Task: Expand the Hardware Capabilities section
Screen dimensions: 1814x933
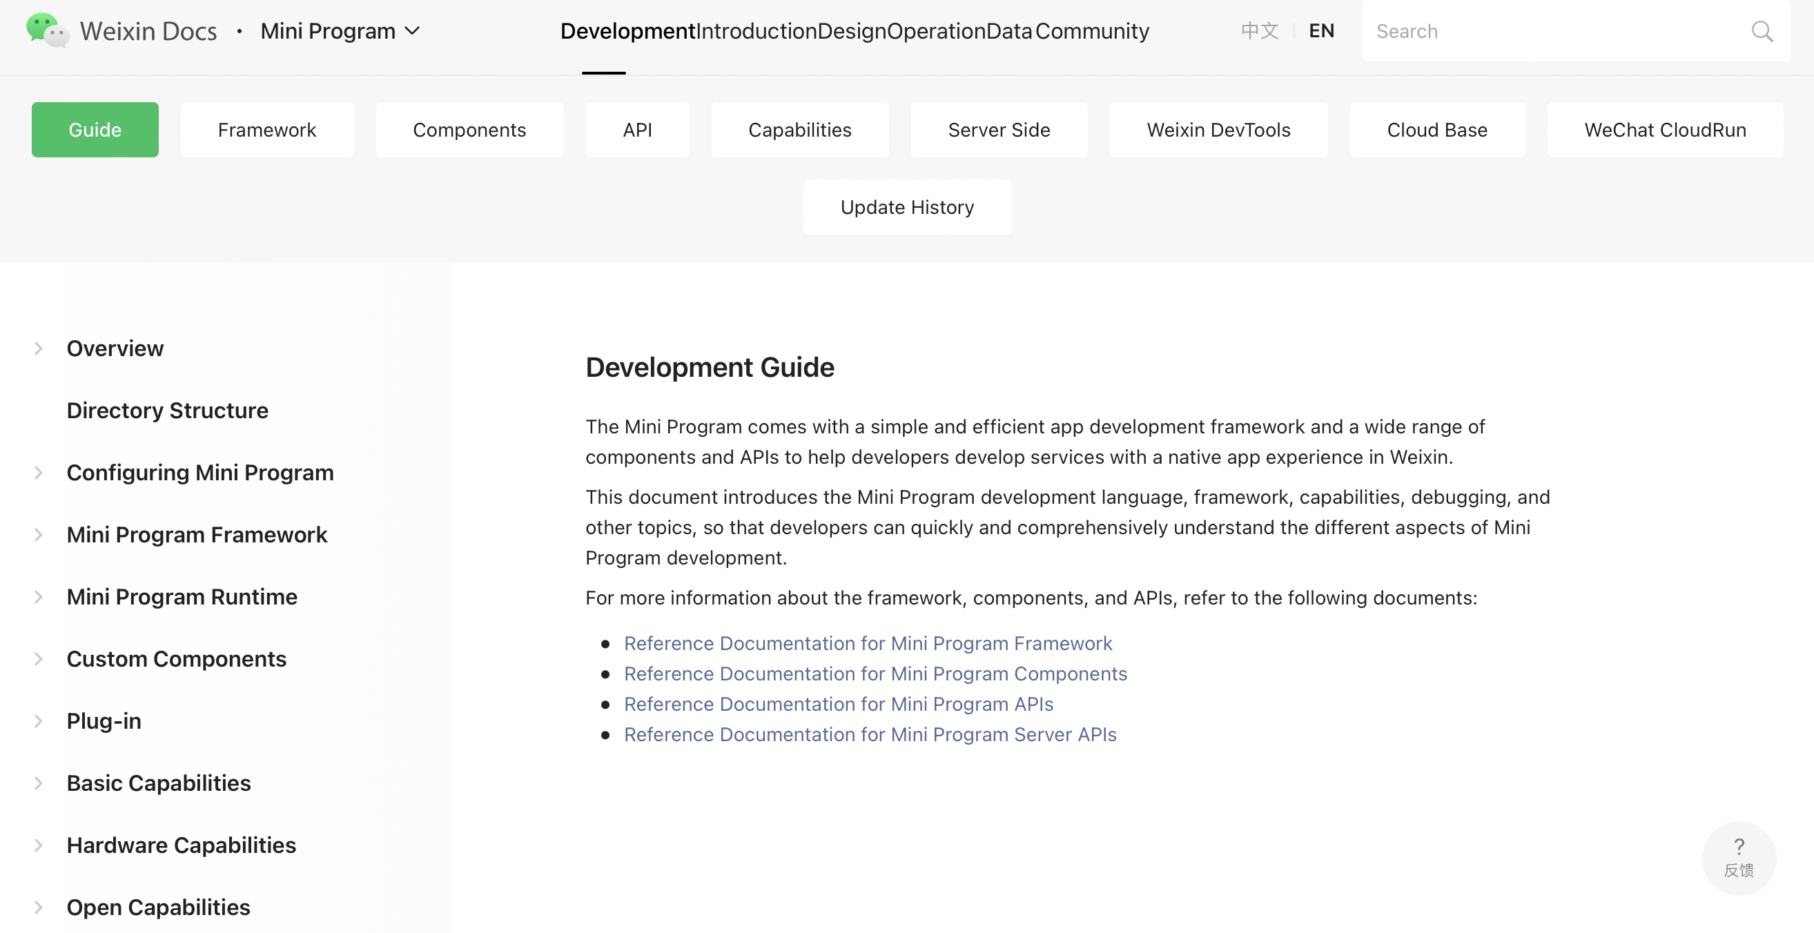Action: (x=38, y=844)
